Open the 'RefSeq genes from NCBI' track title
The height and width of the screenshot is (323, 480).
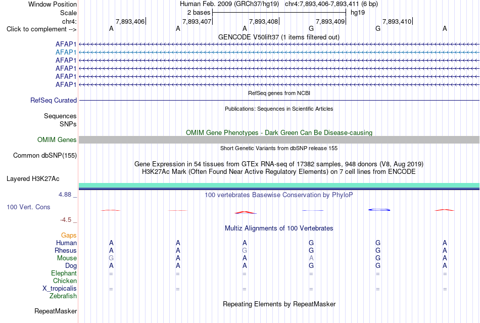pyautogui.click(x=279, y=93)
